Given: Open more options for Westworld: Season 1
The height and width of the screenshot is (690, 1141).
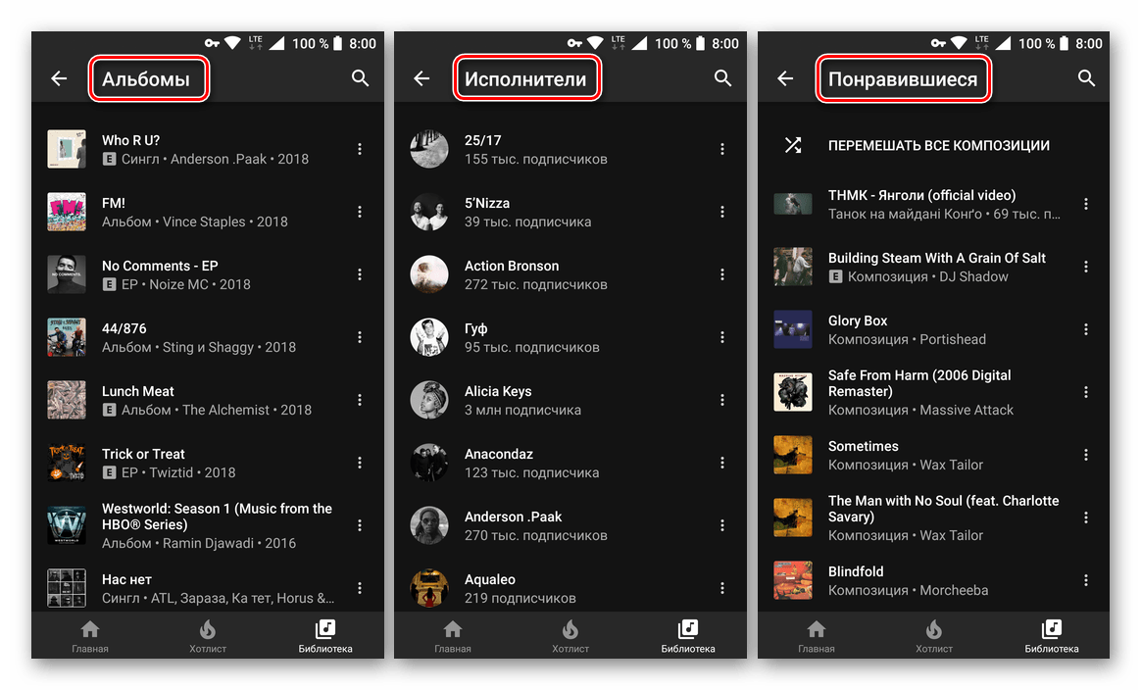Looking at the screenshot, I should click(360, 524).
